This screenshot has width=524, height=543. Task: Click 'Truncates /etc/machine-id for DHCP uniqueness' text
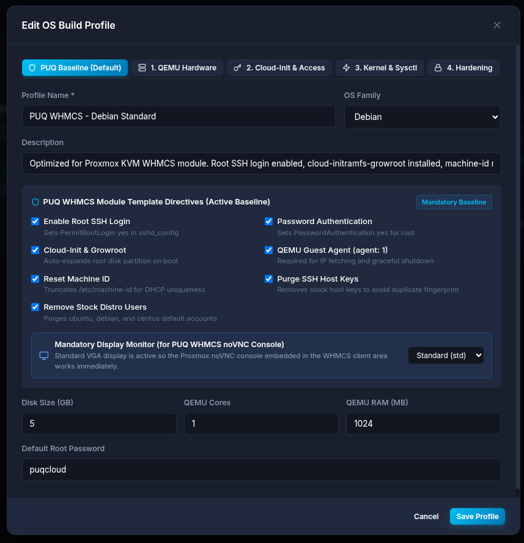coord(125,290)
